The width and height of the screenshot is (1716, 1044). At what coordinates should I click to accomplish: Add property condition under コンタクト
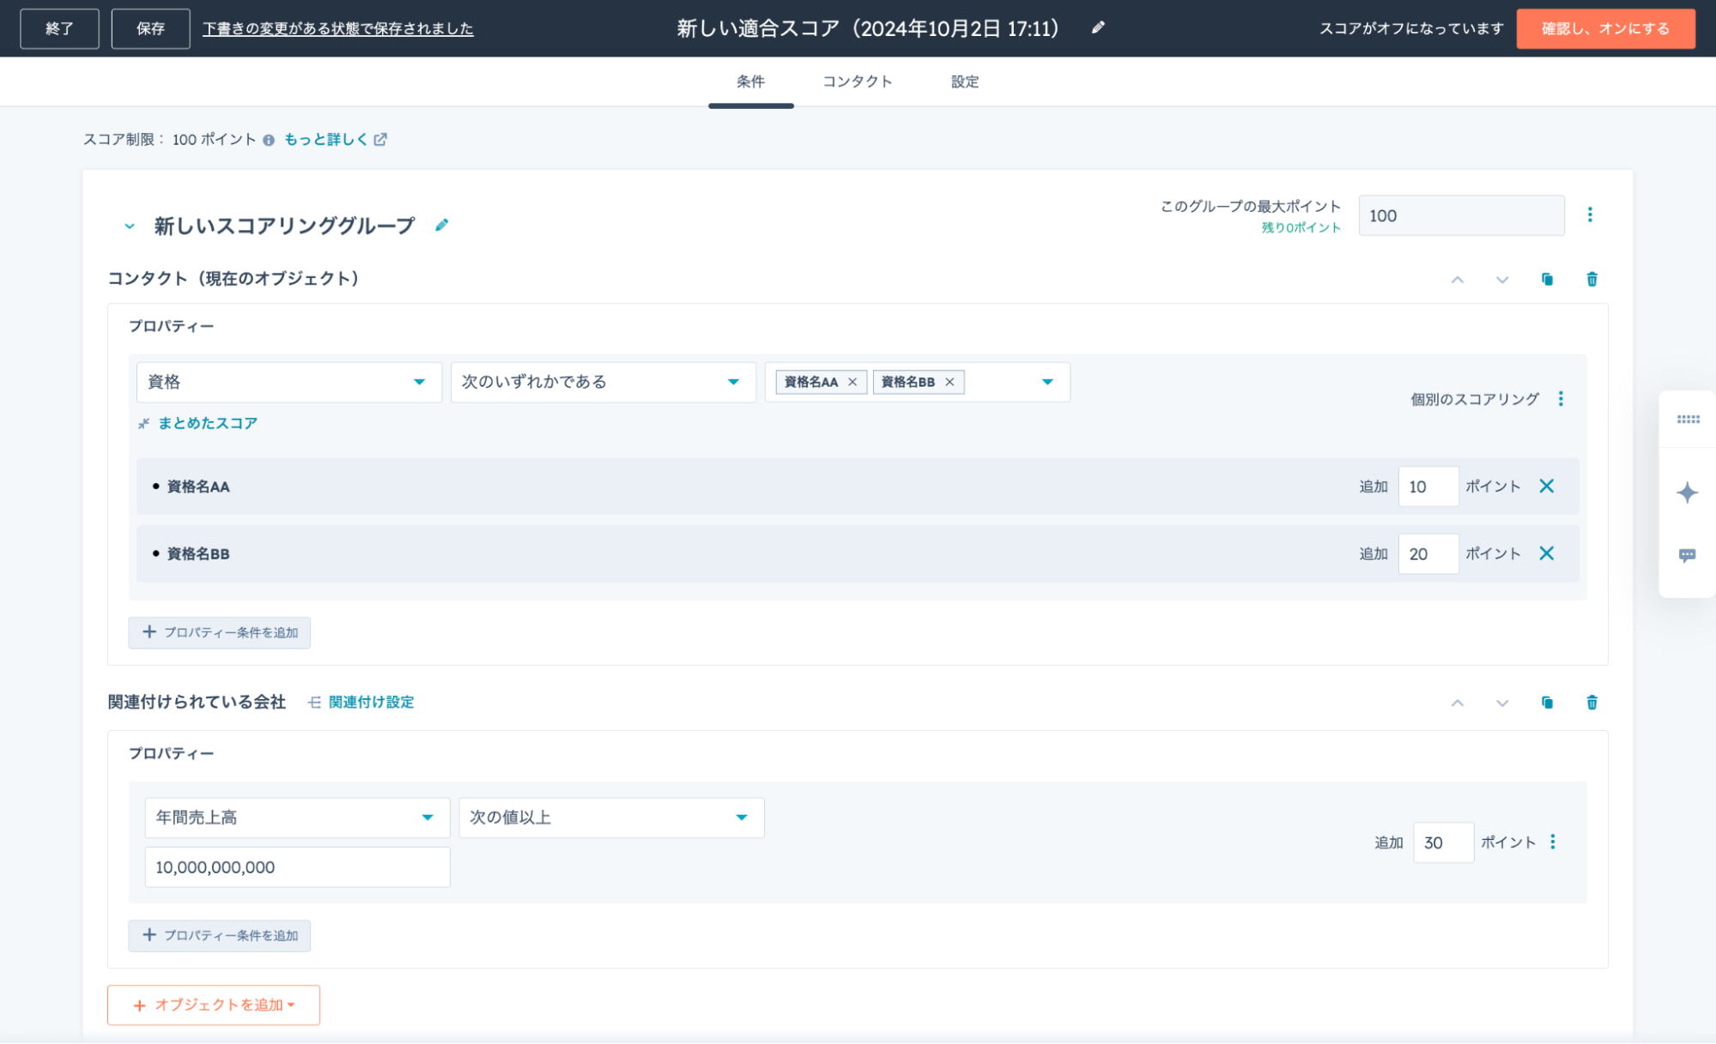click(220, 632)
